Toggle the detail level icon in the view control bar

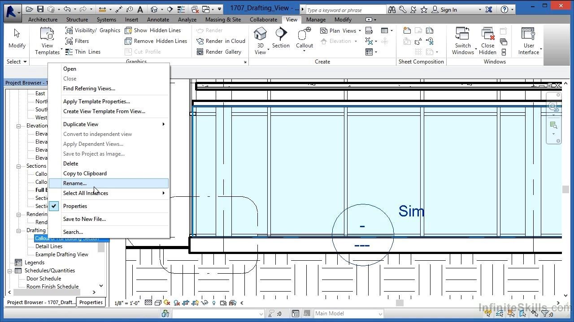pyautogui.click(x=148, y=303)
